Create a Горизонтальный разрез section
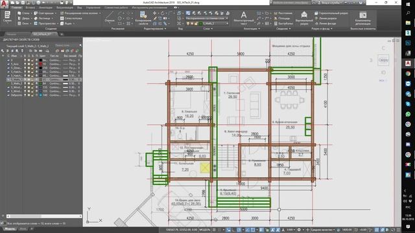The image size is (415, 233). 331,13
